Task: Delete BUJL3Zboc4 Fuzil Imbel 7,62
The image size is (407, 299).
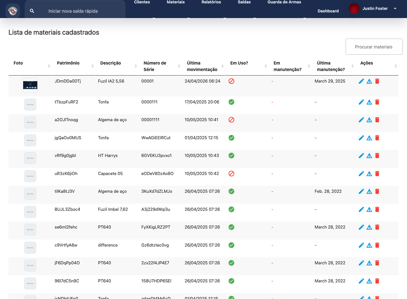Action: pyautogui.click(x=377, y=209)
